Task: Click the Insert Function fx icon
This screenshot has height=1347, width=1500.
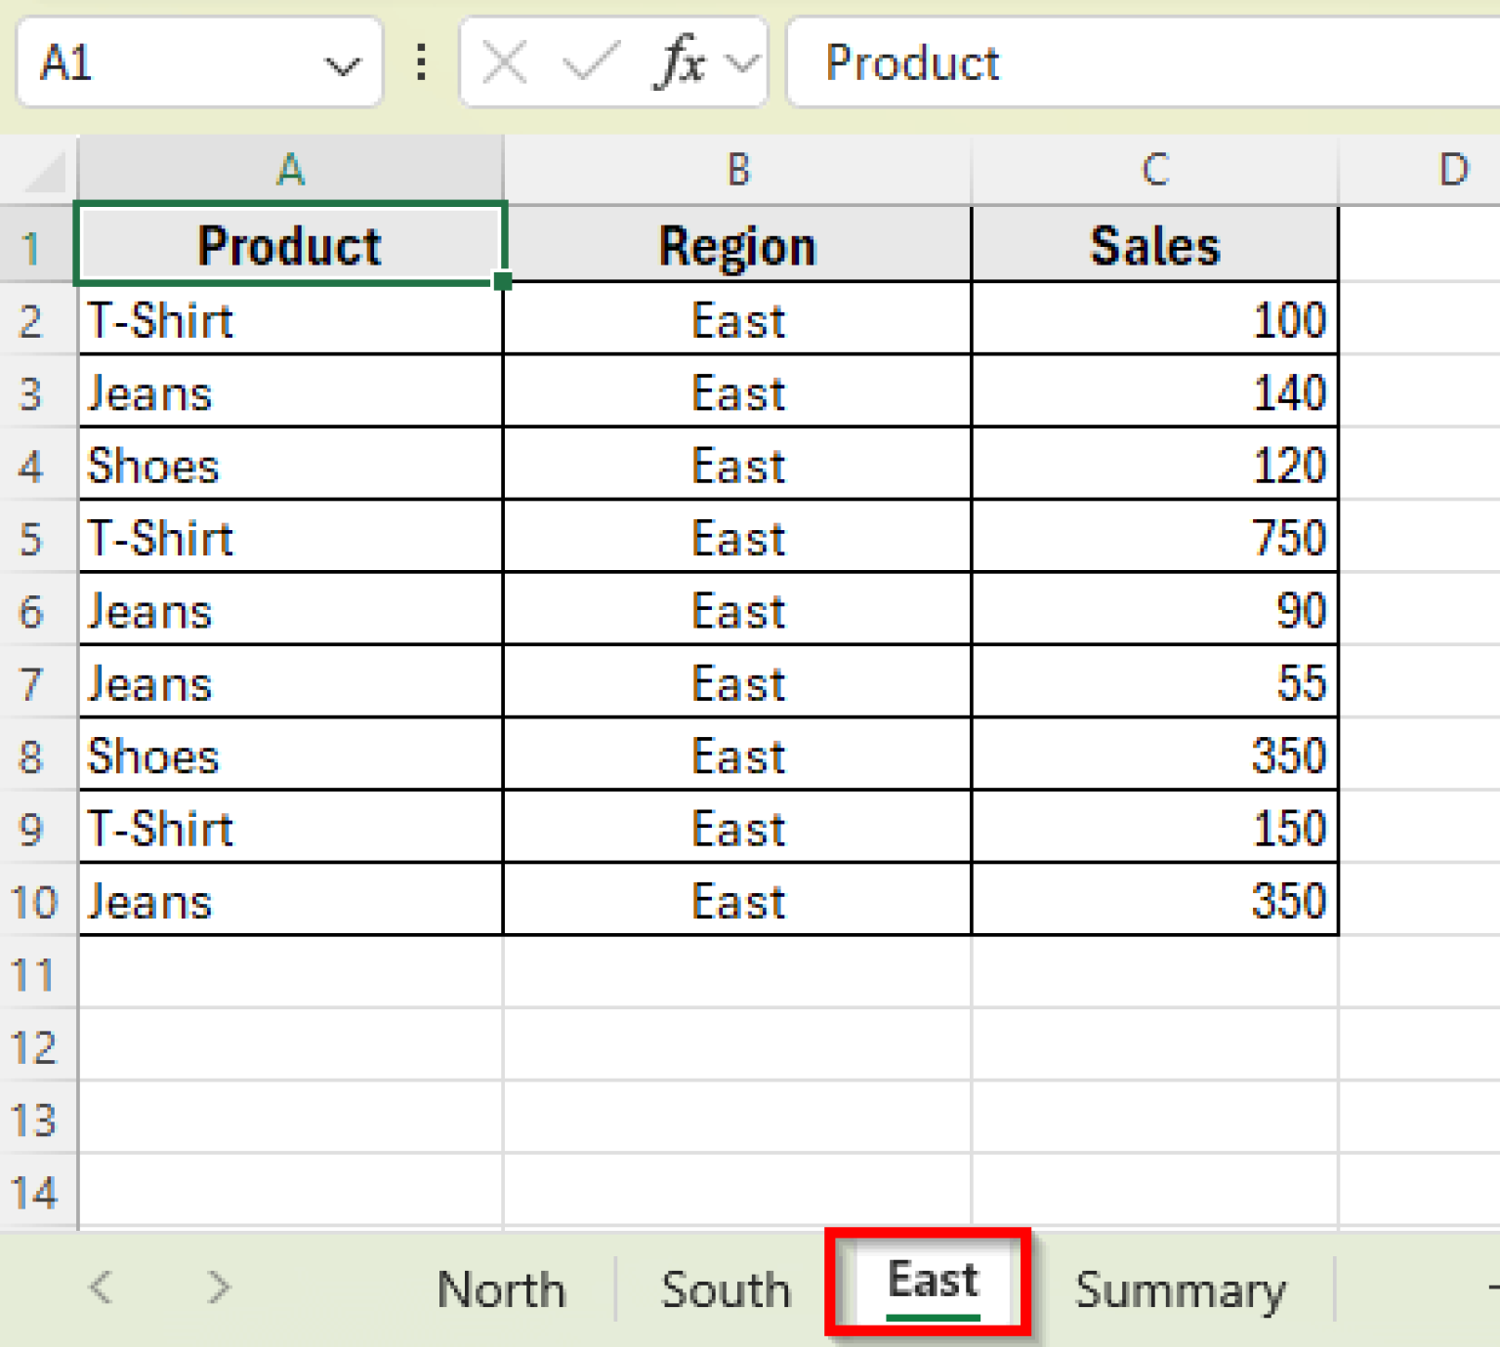Action: coord(682,62)
